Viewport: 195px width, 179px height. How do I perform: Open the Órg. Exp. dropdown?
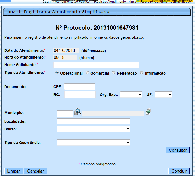(131, 95)
